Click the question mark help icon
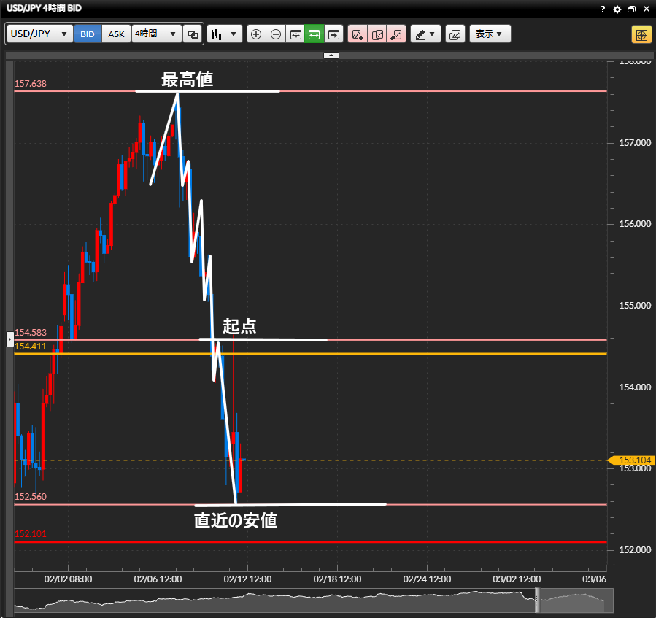656x618 pixels. tap(603, 9)
